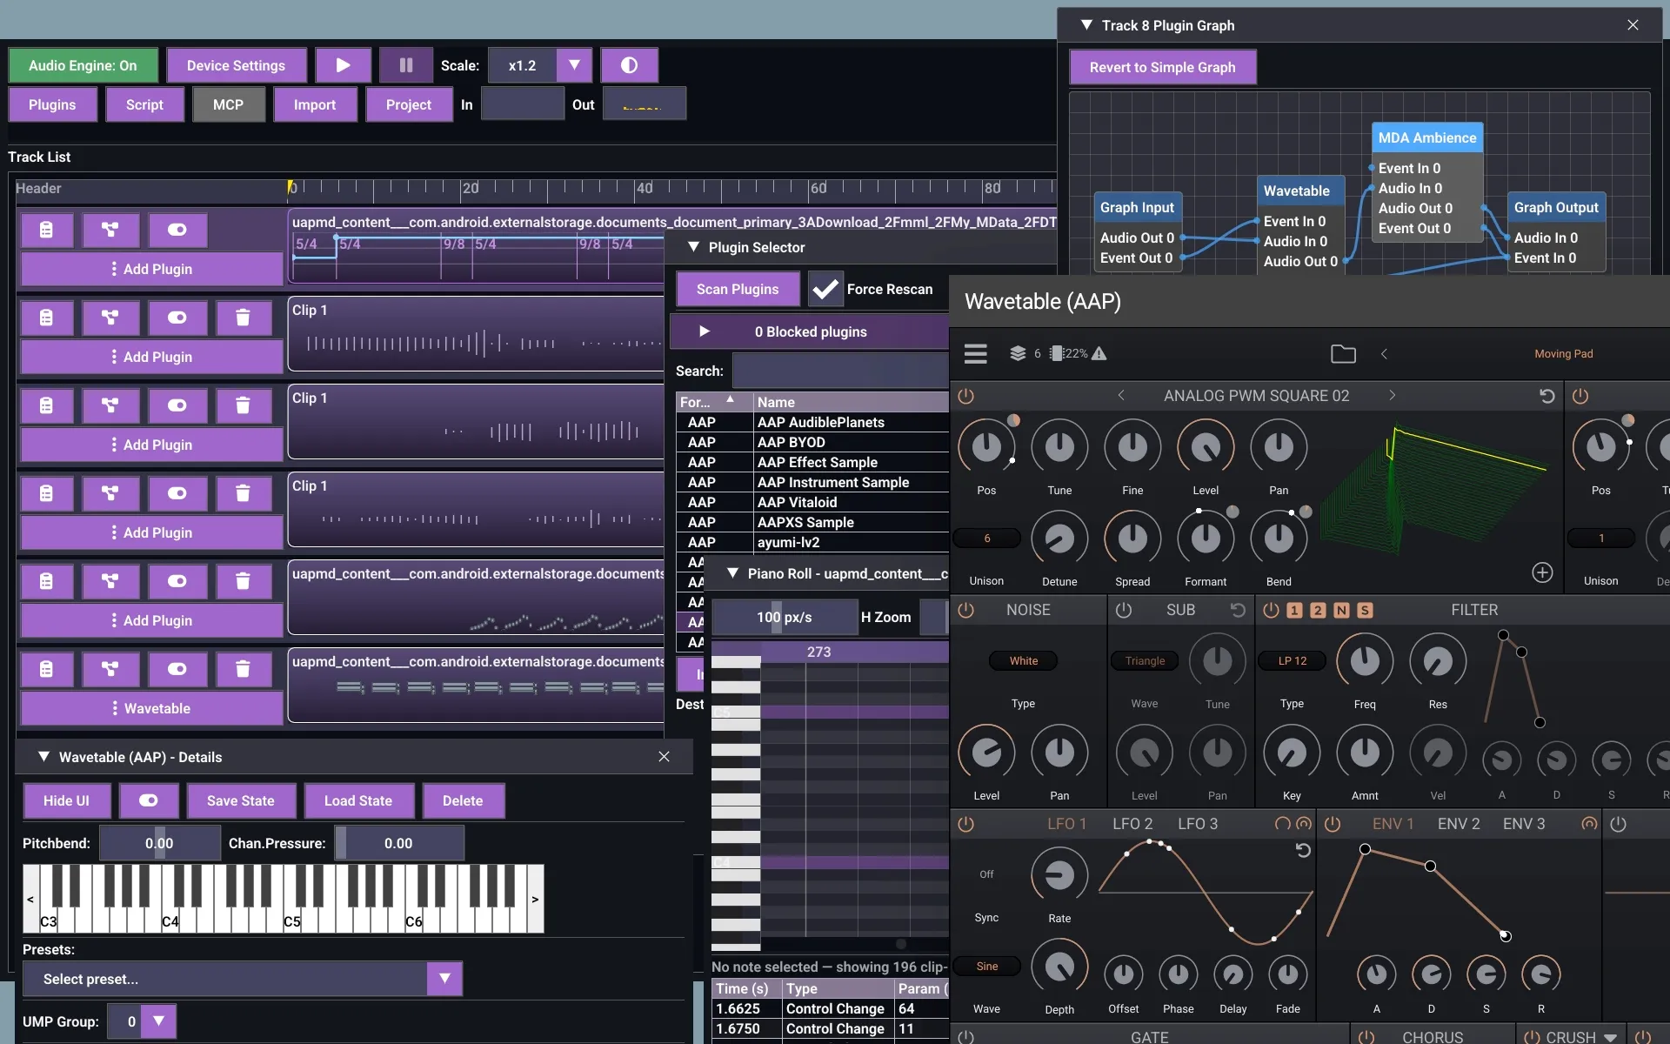Open the routing graph icon on the Wavetable track

point(110,669)
